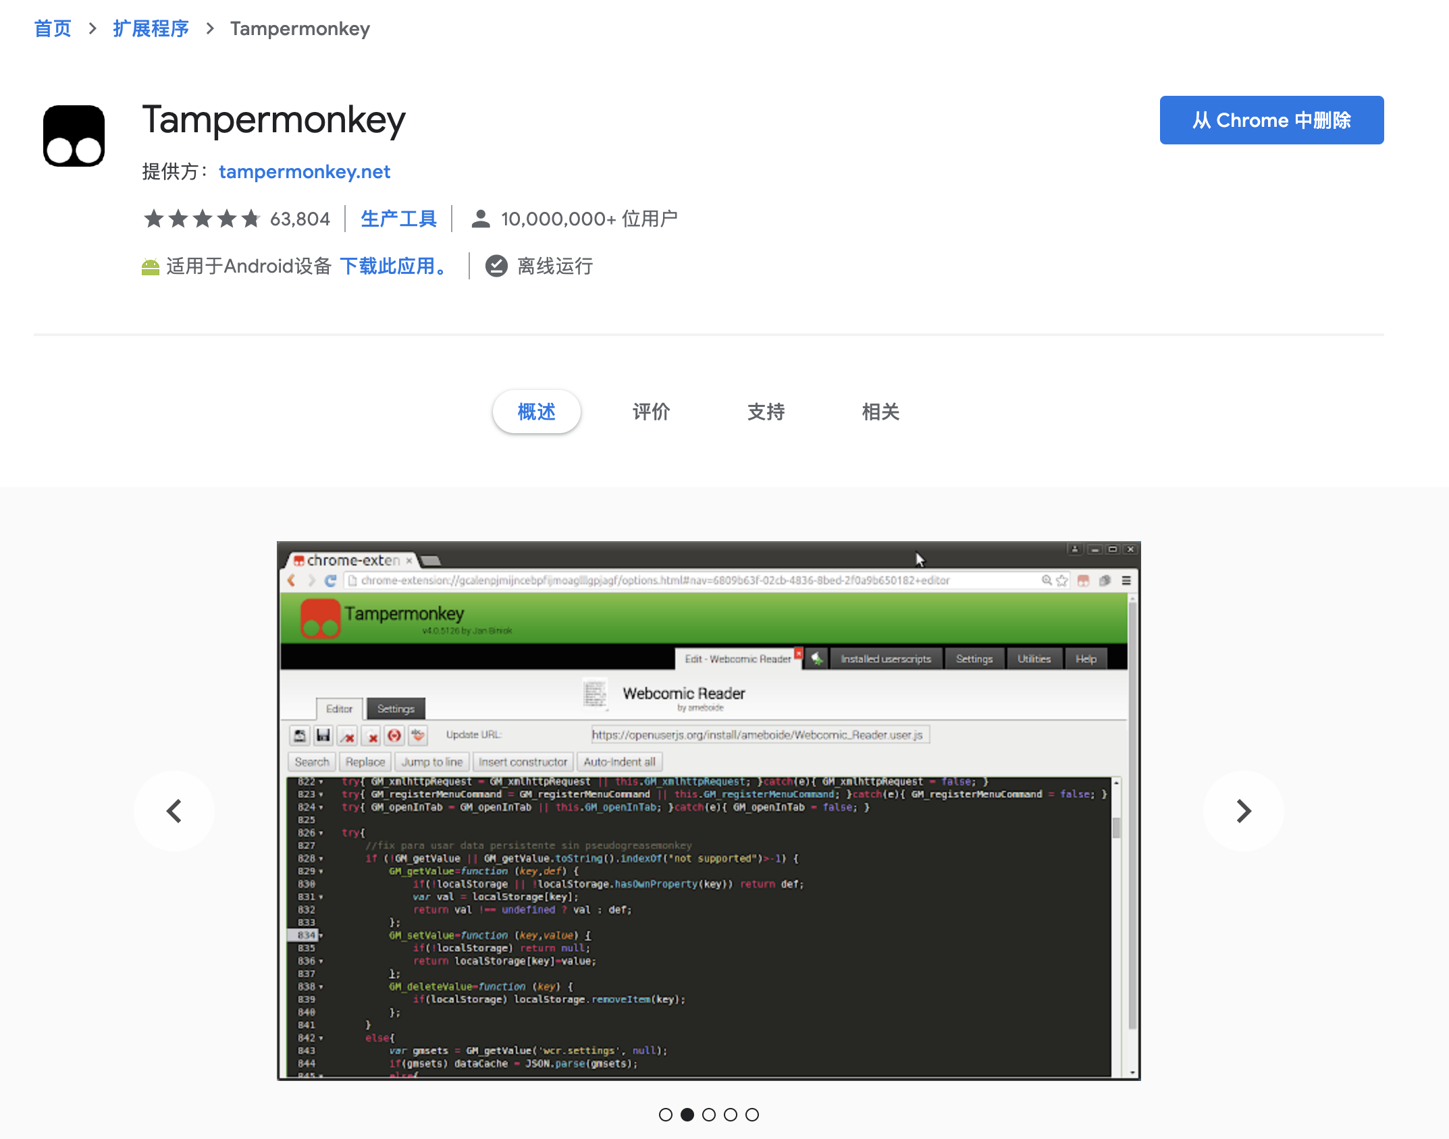Screen dimensions: 1449x1139
Task: Open the 评价 reviews tab
Action: (x=651, y=412)
